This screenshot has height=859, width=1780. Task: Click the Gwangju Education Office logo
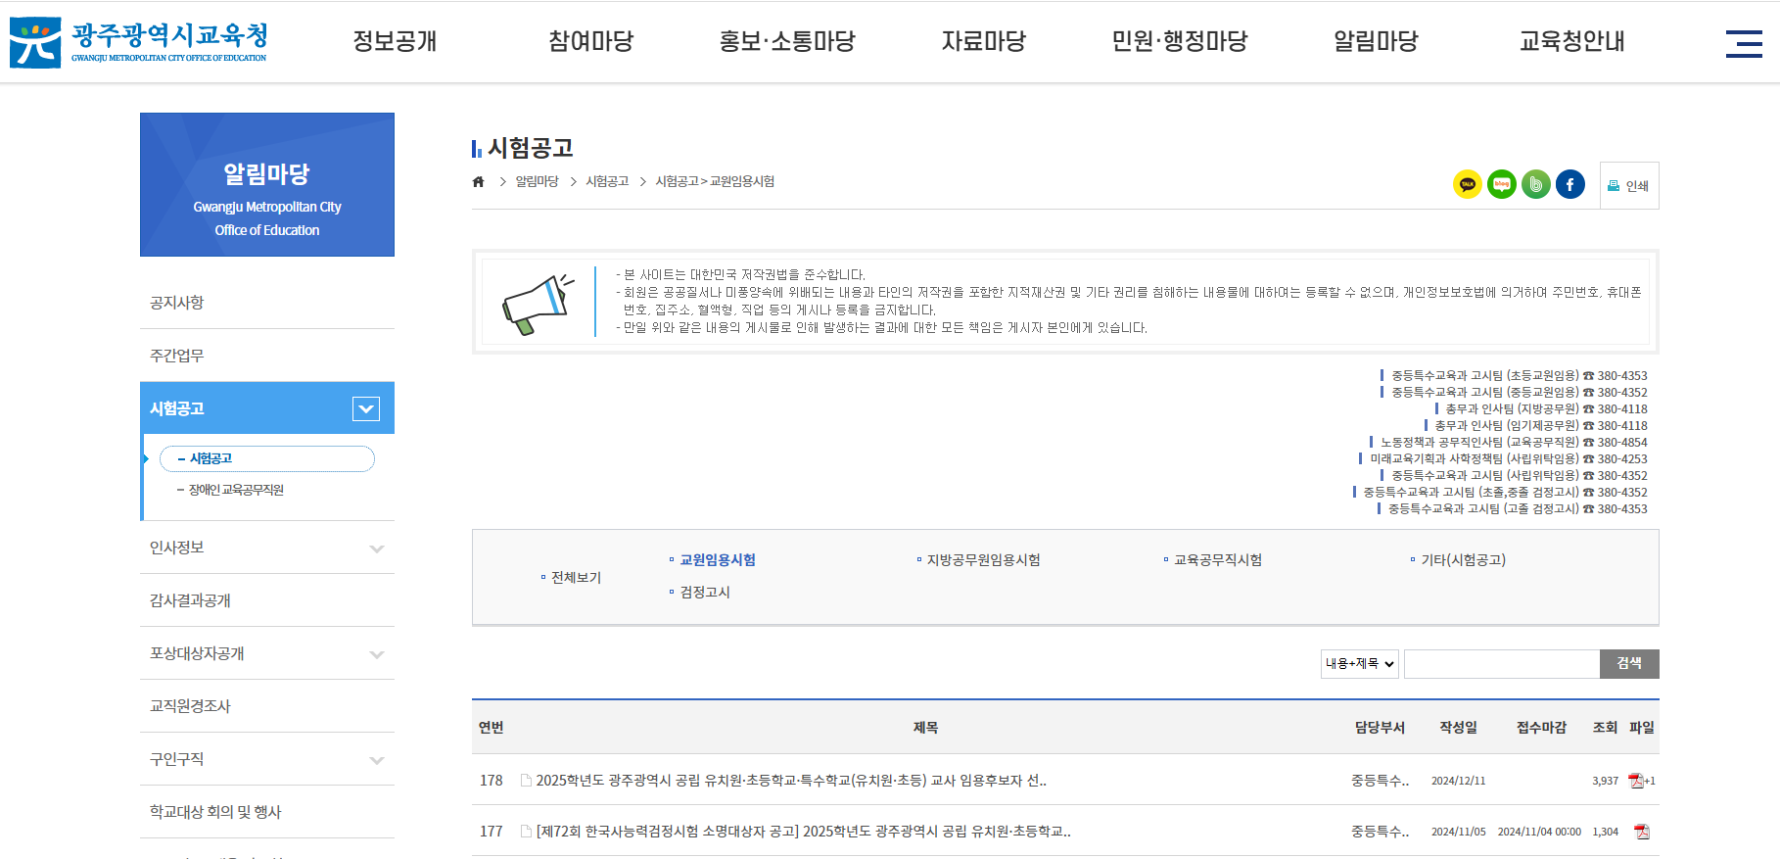(x=138, y=42)
